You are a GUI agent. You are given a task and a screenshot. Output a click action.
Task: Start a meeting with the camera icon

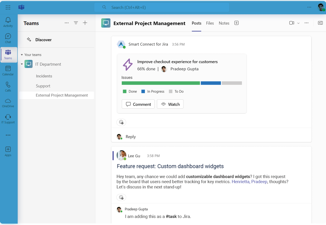pyautogui.click(x=292, y=23)
